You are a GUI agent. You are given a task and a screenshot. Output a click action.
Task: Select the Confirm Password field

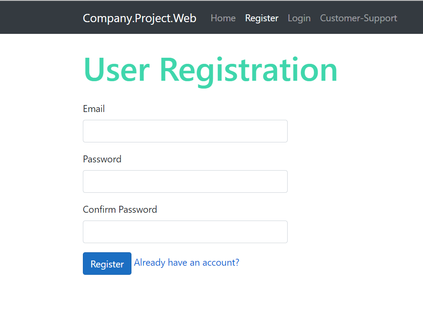(x=185, y=231)
